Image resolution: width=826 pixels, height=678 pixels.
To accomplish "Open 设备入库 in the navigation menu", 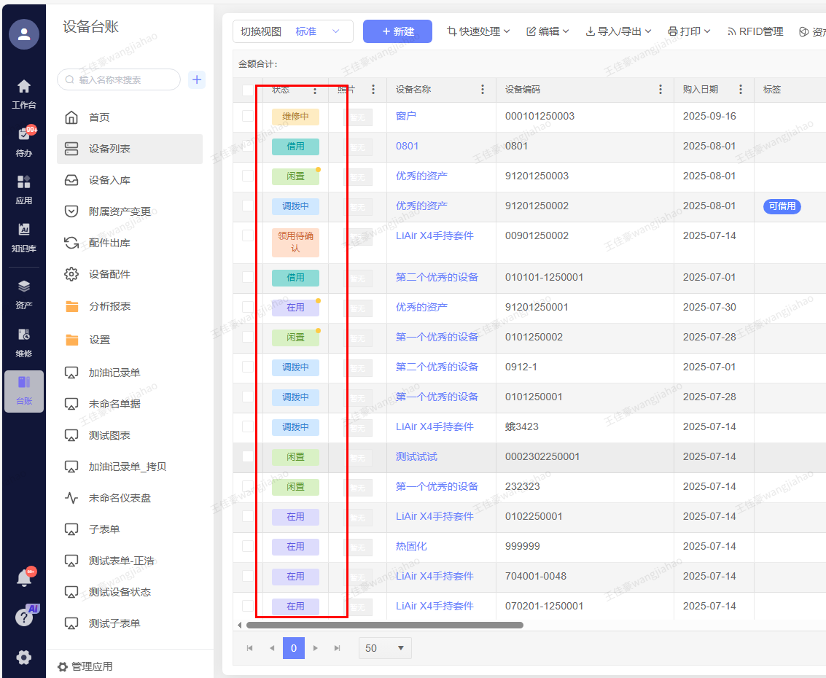I will [109, 180].
